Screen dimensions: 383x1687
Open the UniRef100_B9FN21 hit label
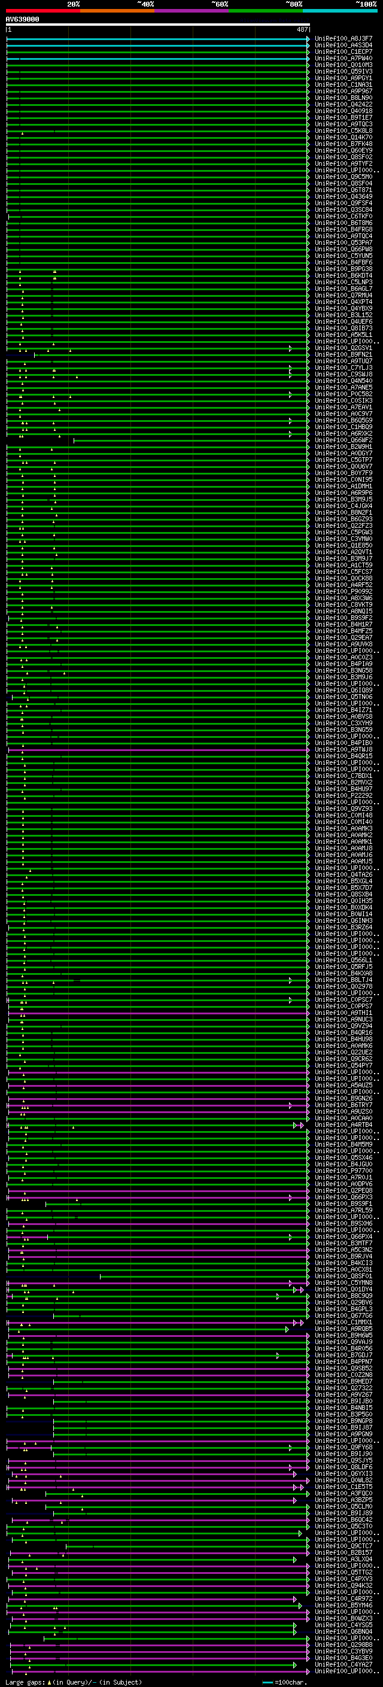(x=343, y=355)
